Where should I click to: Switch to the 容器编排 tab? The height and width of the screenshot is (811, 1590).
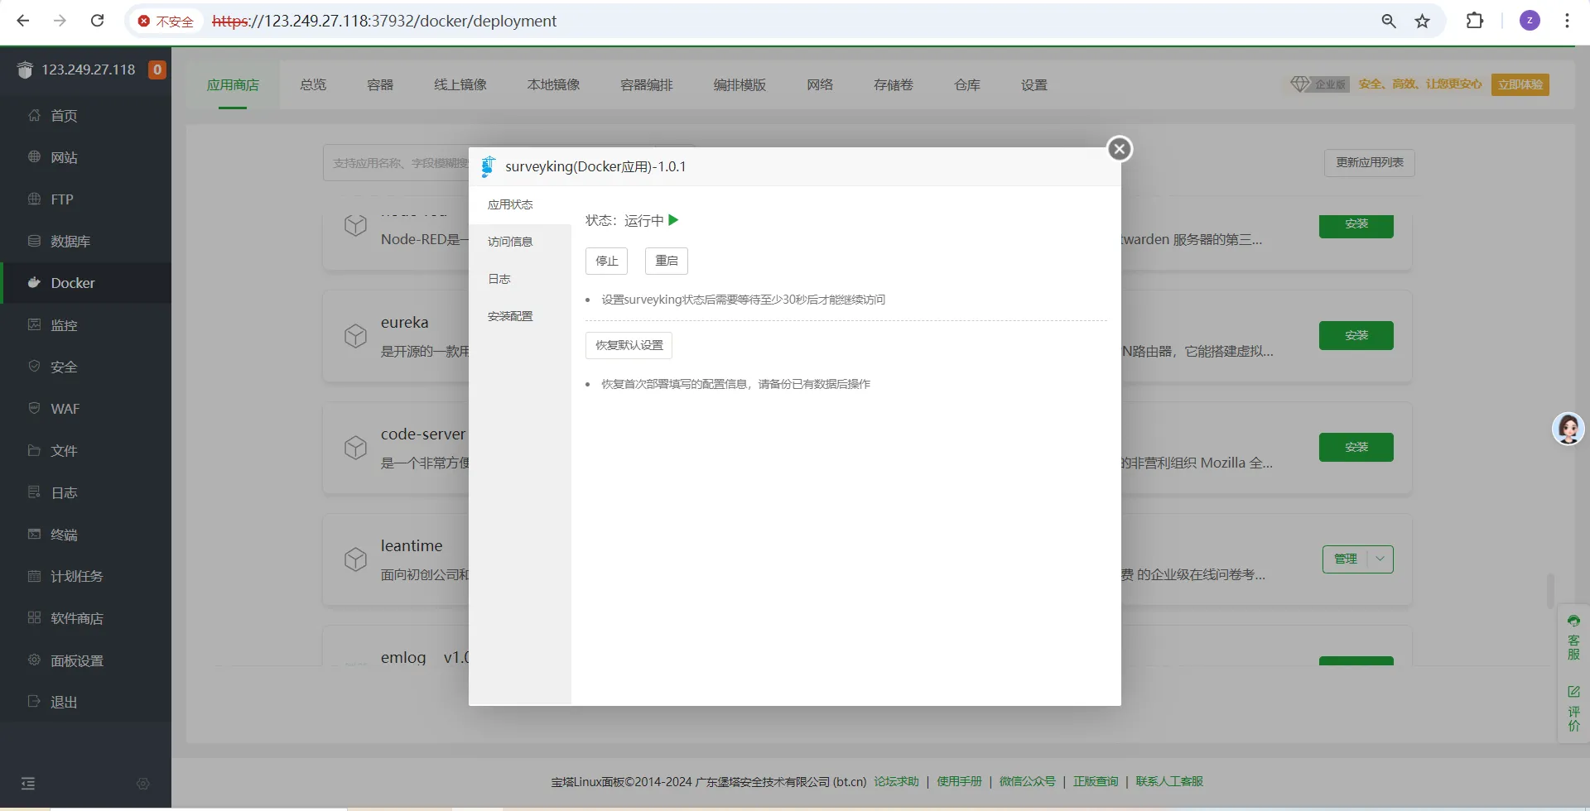click(647, 84)
